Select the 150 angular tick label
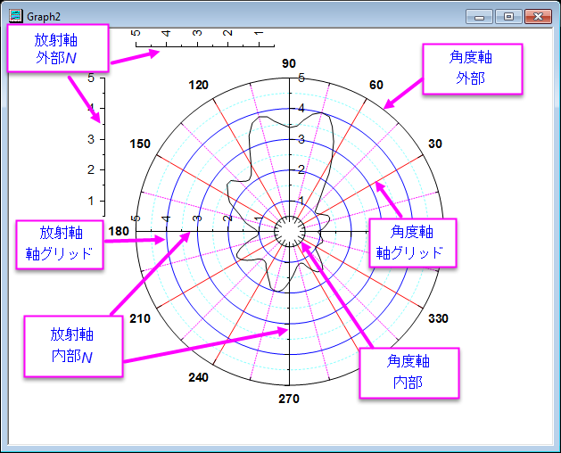Screen dimensions: 561x453 point(140,144)
